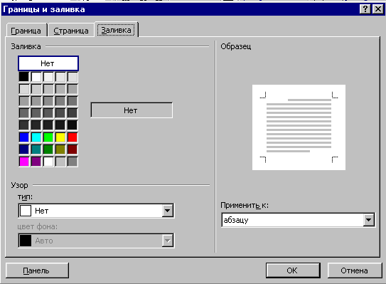Screen dimensions: 386x284
Task: Choose the bright green color swatch
Action: (48, 137)
